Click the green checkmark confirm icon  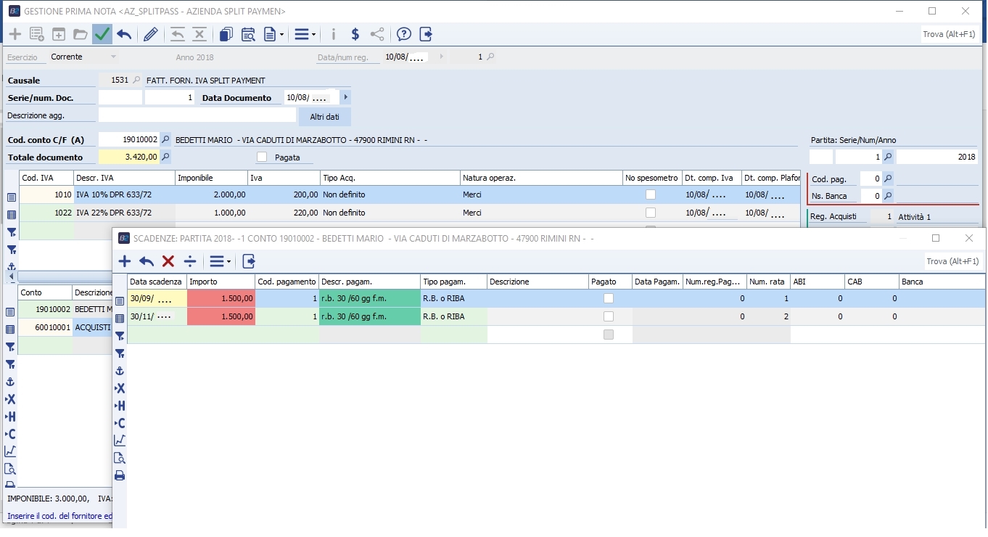(x=102, y=34)
